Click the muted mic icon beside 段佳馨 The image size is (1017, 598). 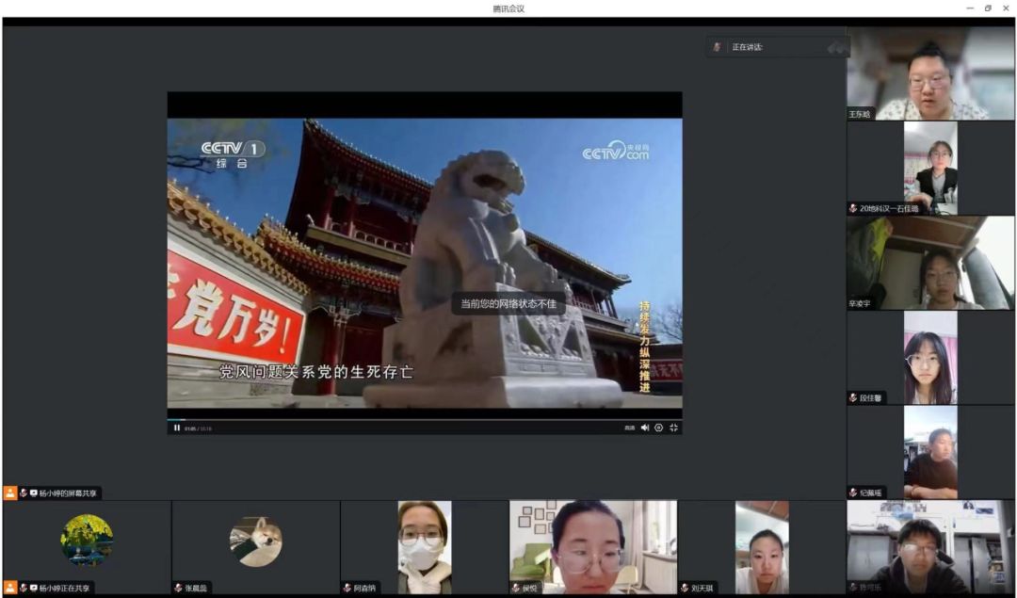pyautogui.click(x=853, y=397)
